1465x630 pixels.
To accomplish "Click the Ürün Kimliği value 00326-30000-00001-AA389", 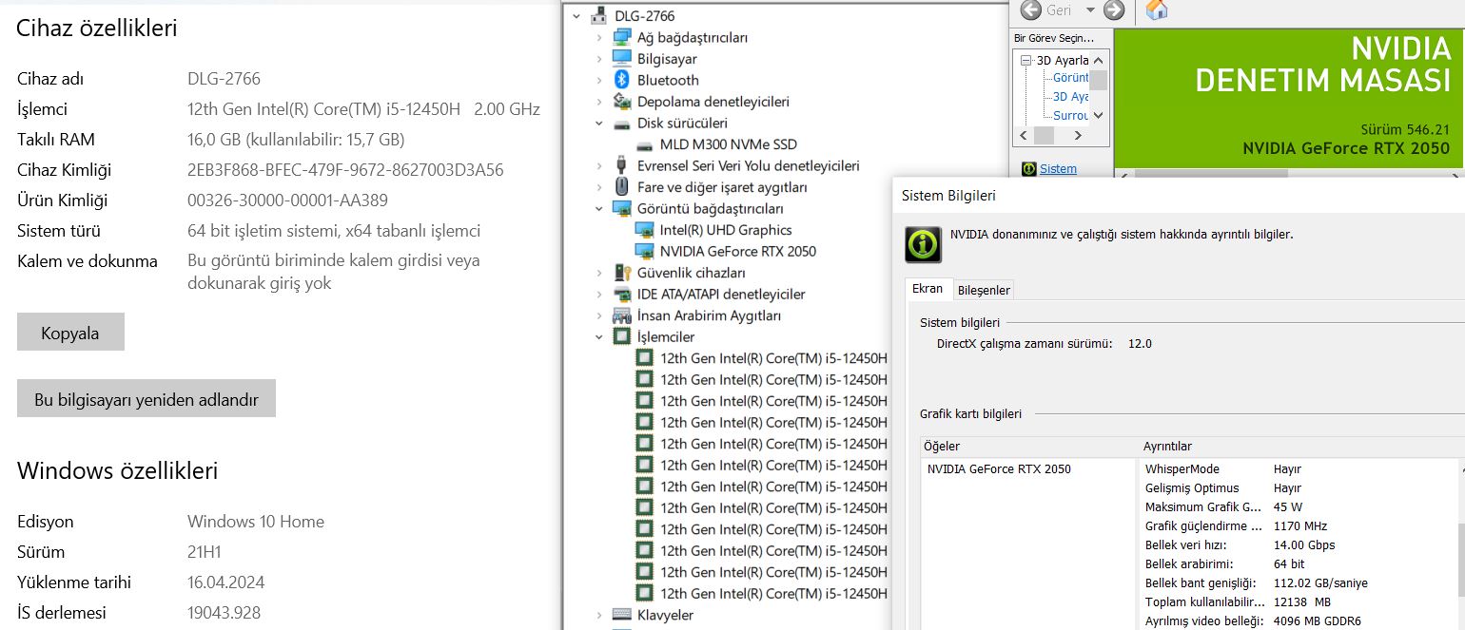I will coord(287,200).
